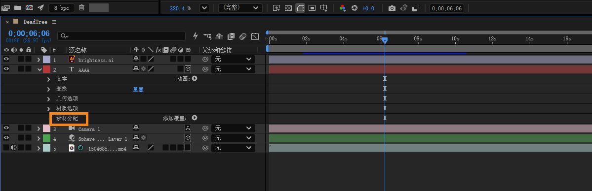592x191 pixels.
Task: Click the lightning bolt icon in timeline
Action: tap(196, 36)
